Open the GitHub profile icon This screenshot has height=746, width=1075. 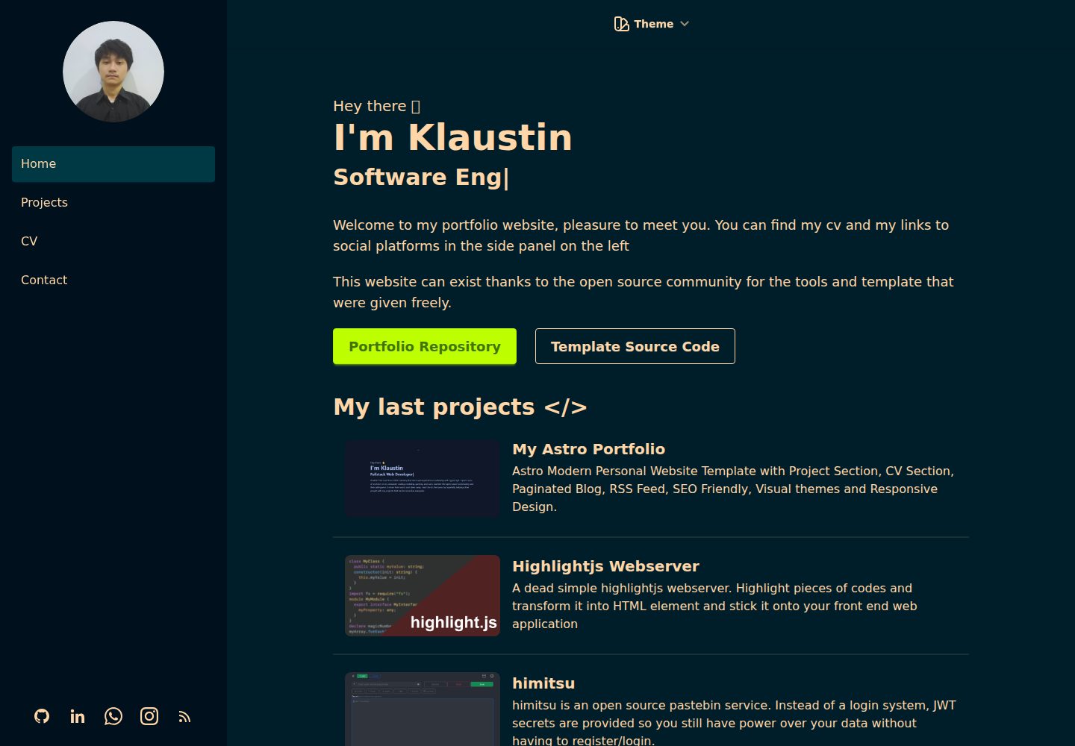click(x=42, y=716)
